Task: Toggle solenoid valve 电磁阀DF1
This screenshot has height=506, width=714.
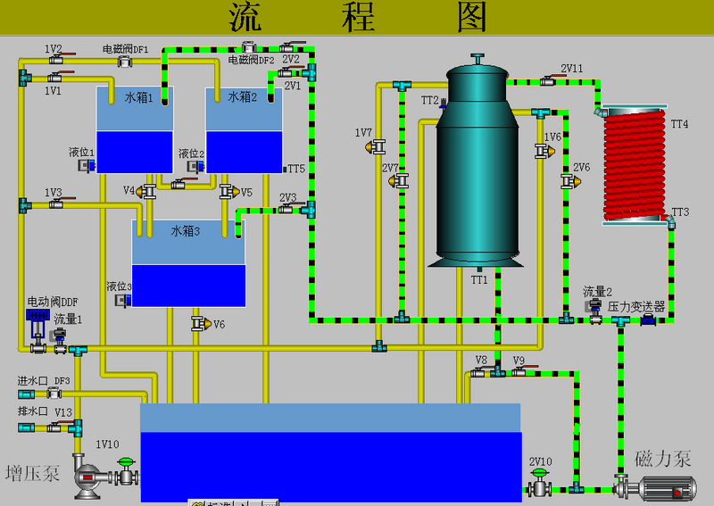Action: tap(126, 61)
